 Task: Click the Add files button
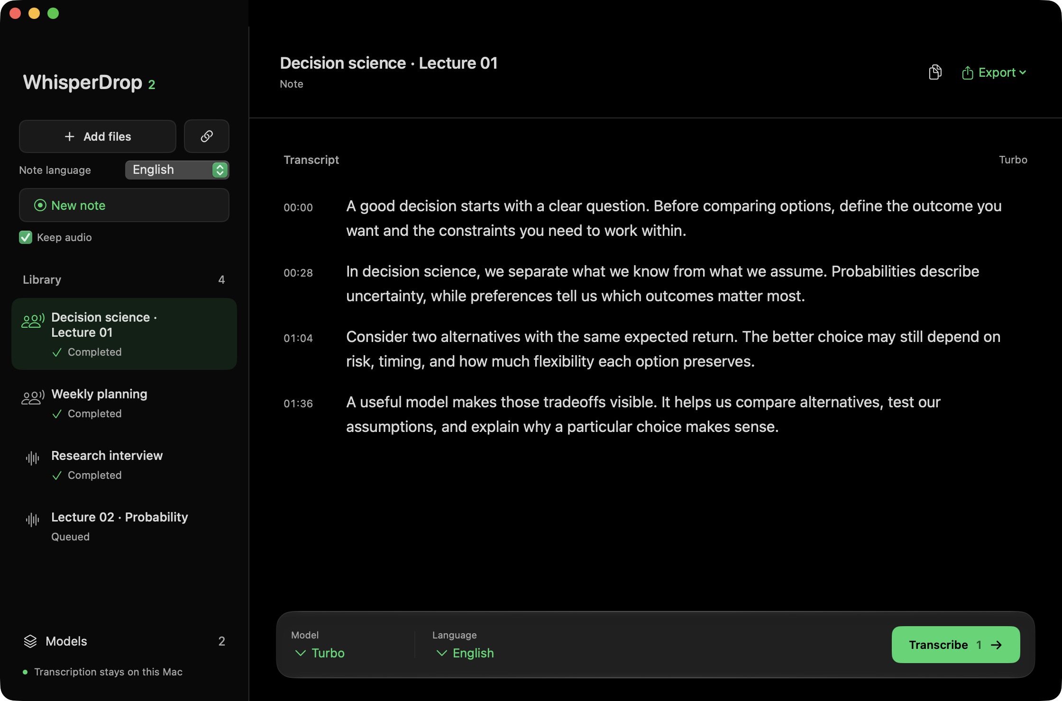click(98, 136)
